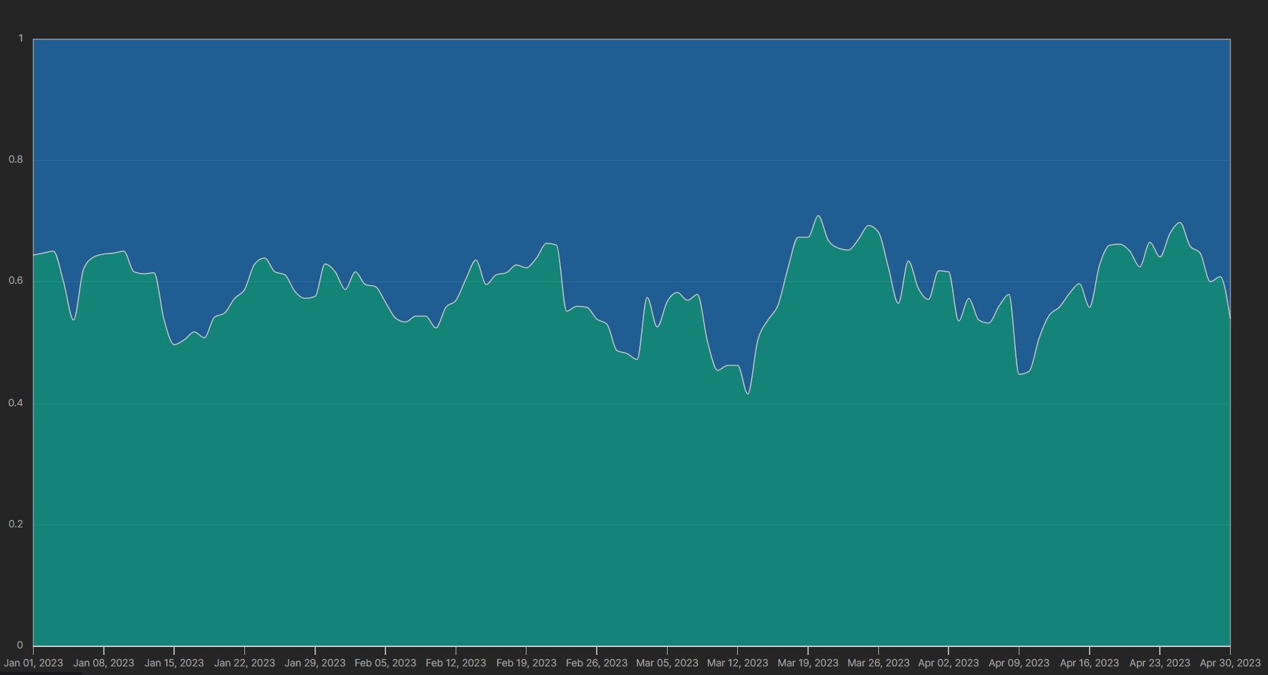Image resolution: width=1268 pixels, height=675 pixels.
Task: Click the 0.2 y-axis value label
Action: (16, 524)
